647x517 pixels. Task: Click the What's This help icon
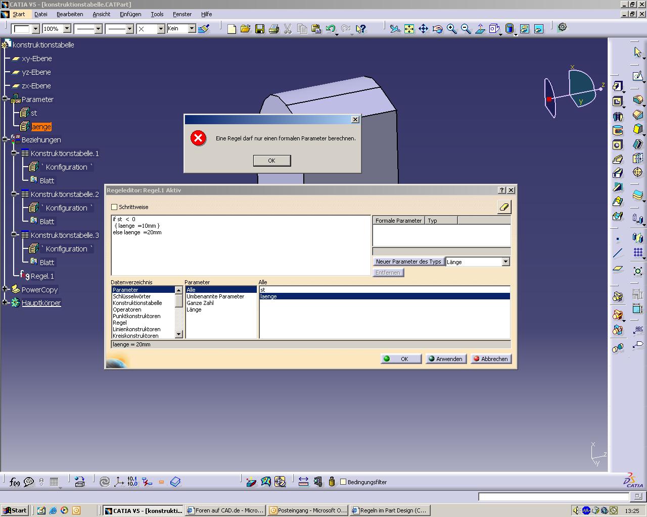(361, 29)
